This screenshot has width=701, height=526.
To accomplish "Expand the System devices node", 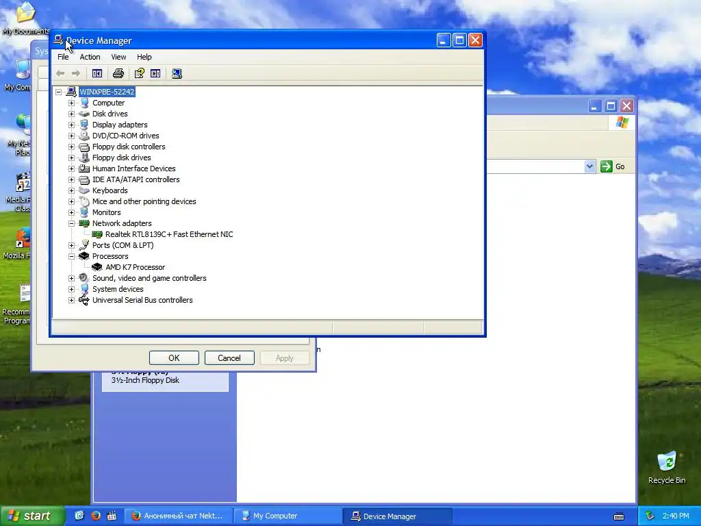I will click(71, 290).
